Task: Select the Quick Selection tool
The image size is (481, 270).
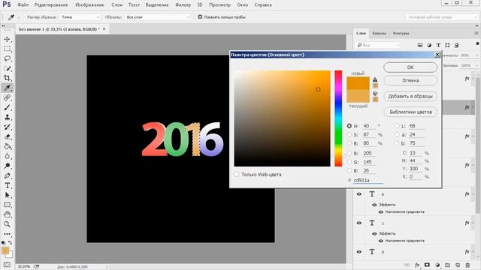Action: [8, 68]
